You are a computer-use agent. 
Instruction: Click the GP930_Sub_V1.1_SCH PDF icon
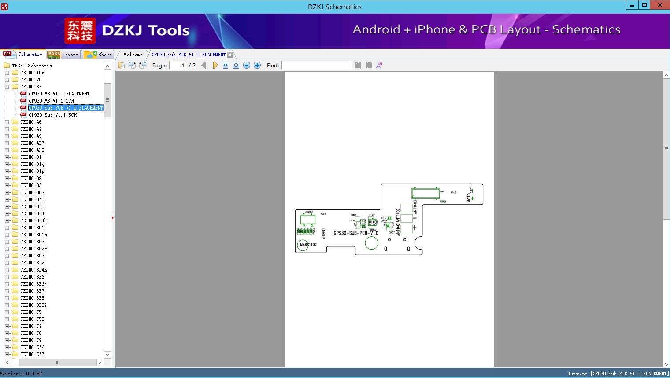click(x=23, y=115)
